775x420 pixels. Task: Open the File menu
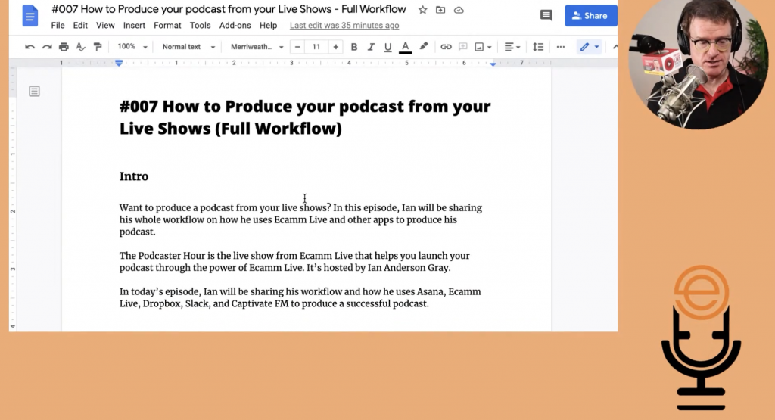click(x=58, y=25)
